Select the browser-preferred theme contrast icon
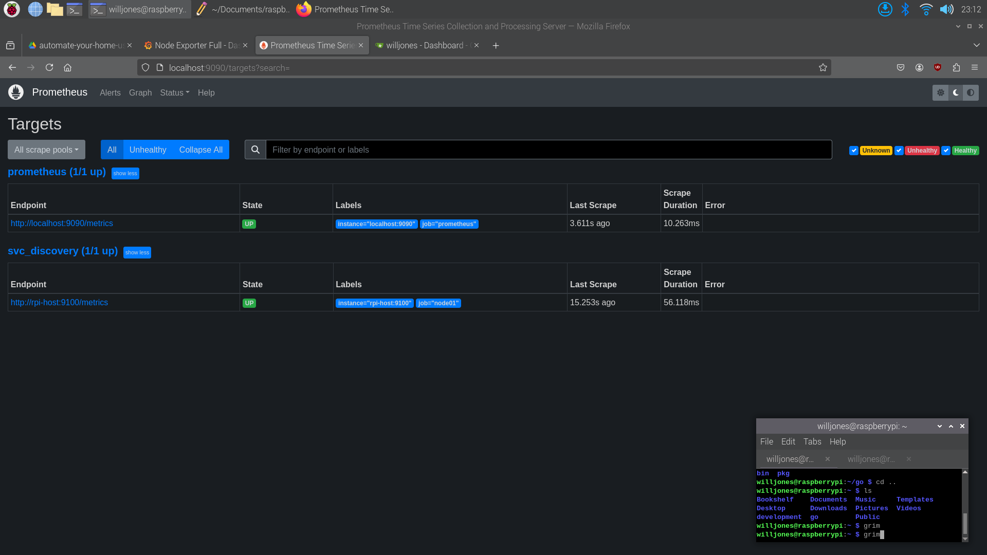The height and width of the screenshot is (555, 987). click(x=971, y=92)
